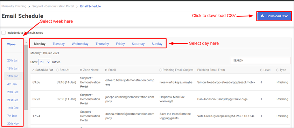Click the weeks list scrollbar

[x=26, y=77]
